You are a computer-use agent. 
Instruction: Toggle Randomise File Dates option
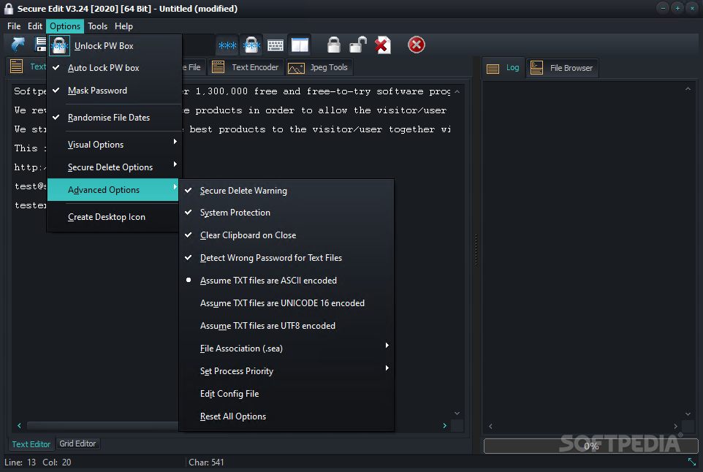(114, 118)
